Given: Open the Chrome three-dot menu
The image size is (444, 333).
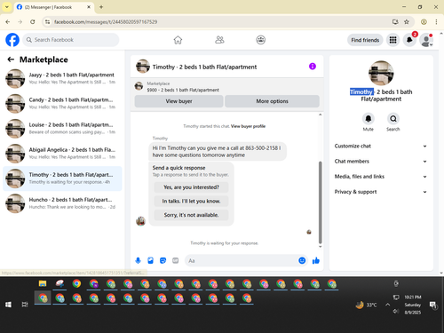Looking at the screenshot, I should pos(436,21).
